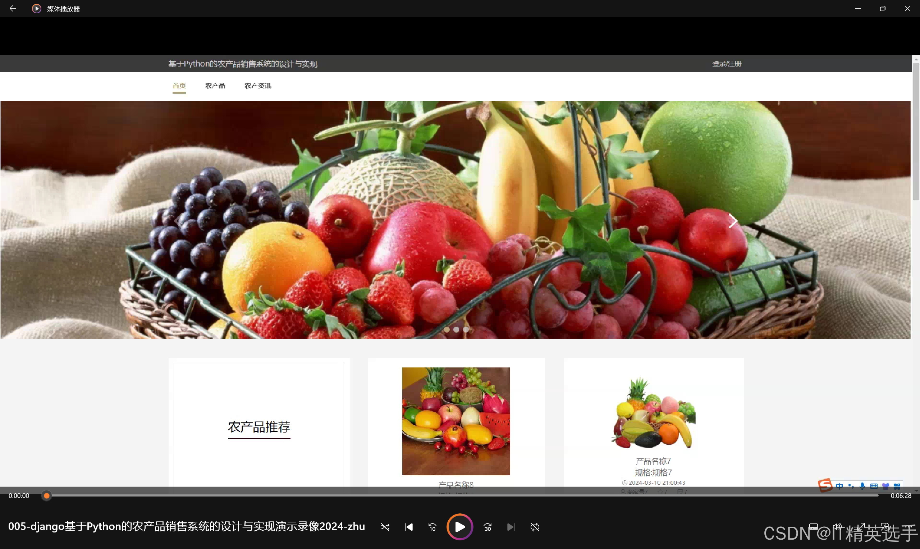The height and width of the screenshot is (549, 920).
Task: Click the seek bar position thumb
Action: 46,495
